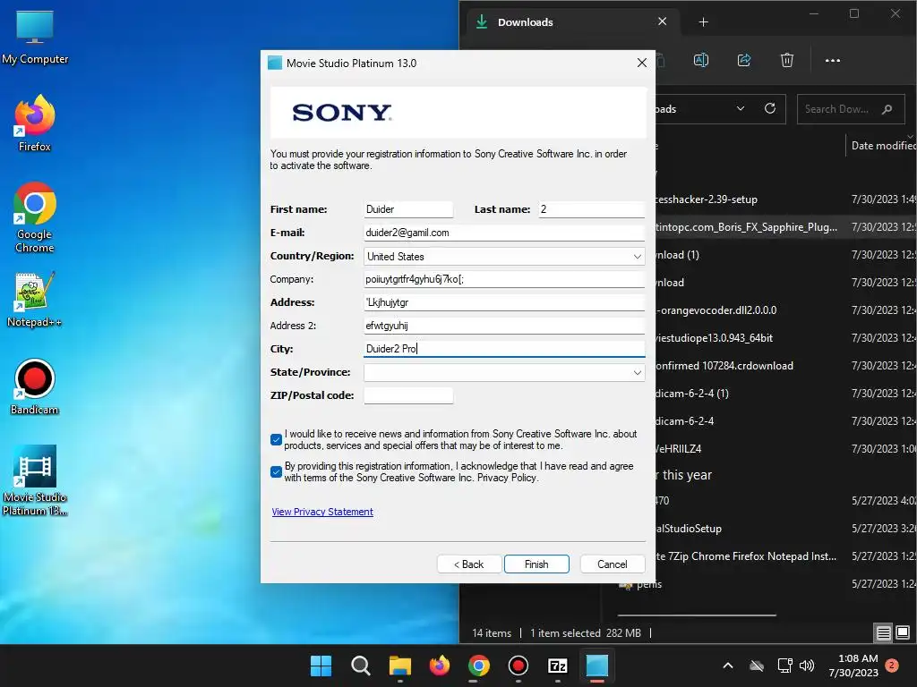Open taskbar Search

360,666
